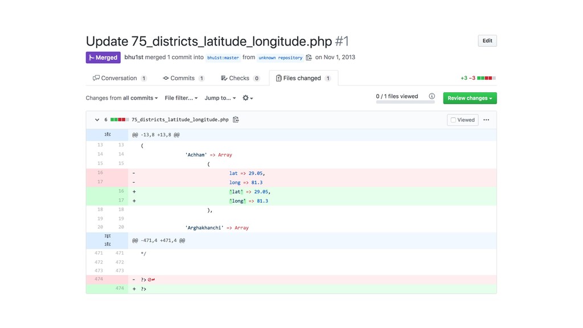
Task: Click diff line 'Arghakhanchi' => Array
Action: click(x=217, y=228)
